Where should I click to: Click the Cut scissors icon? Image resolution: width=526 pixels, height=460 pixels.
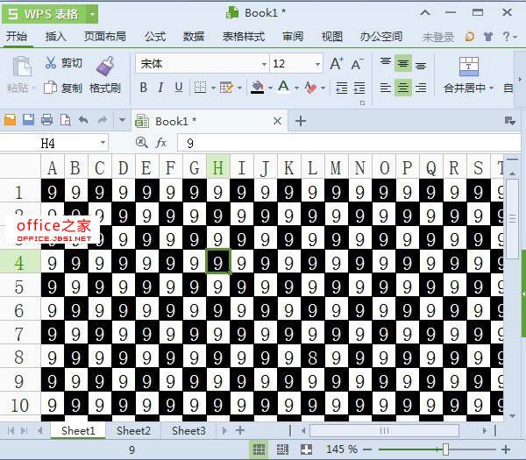pyautogui.click(x=51, y=63)
